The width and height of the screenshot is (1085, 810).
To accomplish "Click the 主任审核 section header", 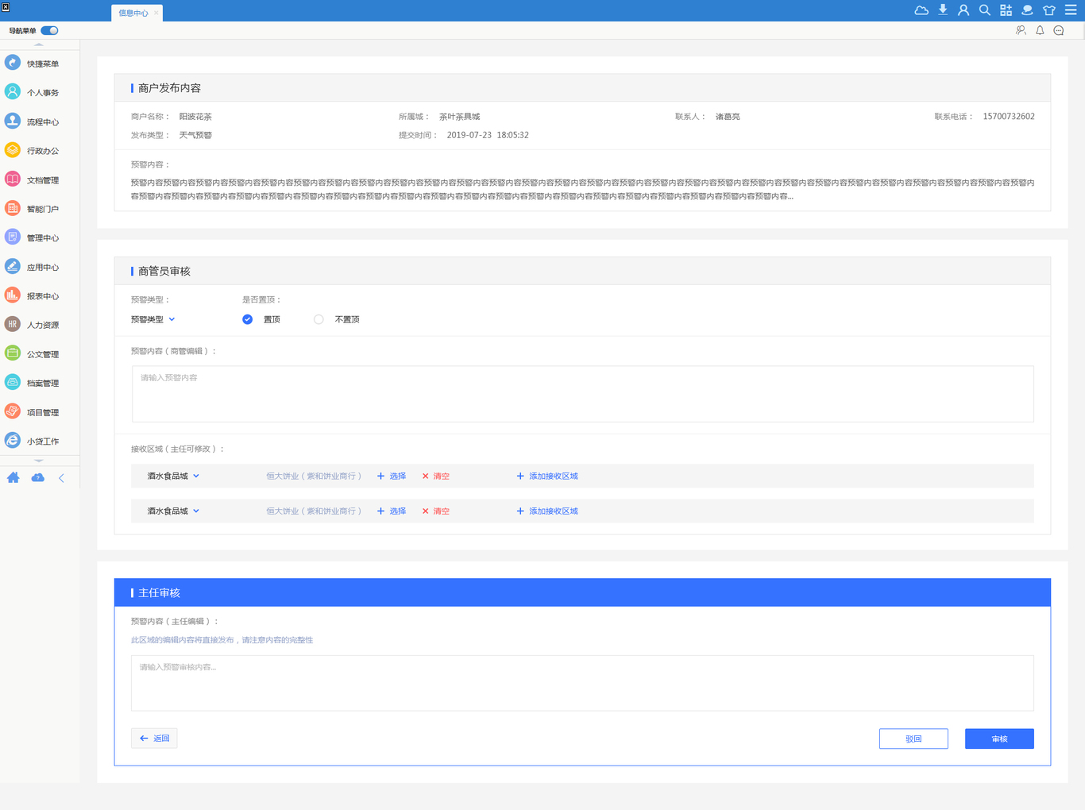I will 582,592.
